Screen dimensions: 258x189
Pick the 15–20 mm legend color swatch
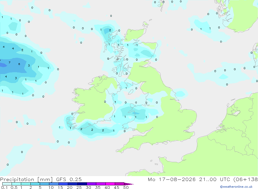coord(63,184)
